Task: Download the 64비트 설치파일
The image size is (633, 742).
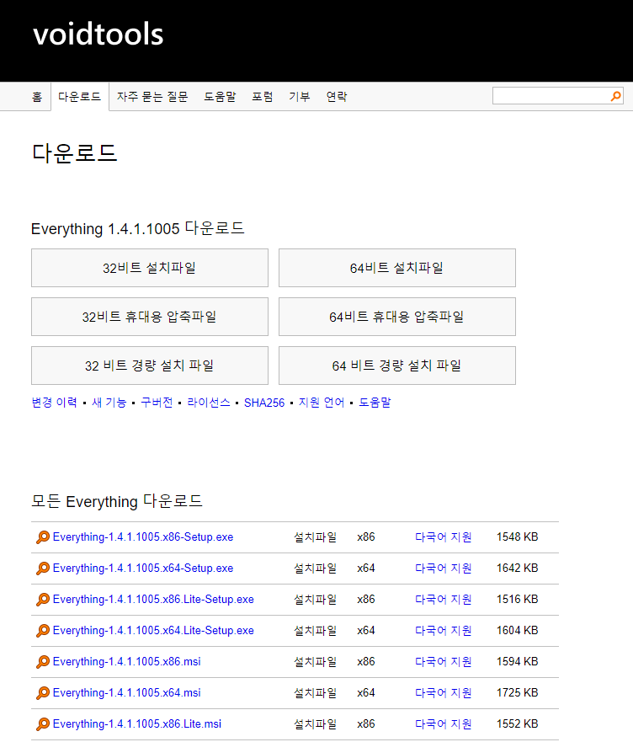Action: pos(397,268)
